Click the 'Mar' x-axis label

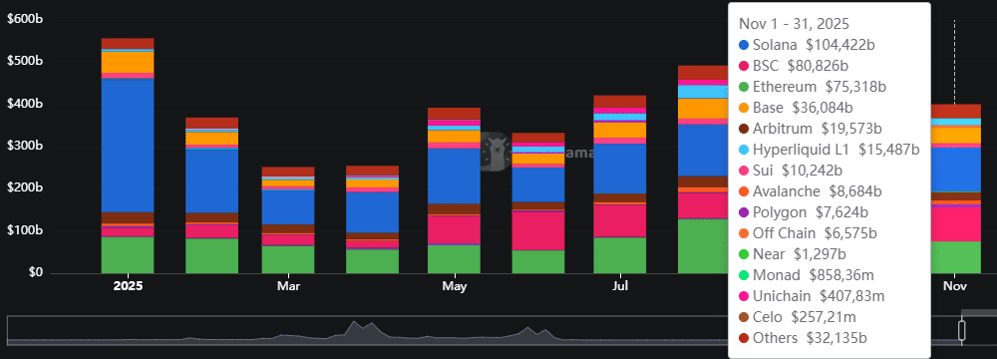click(289, 286)
